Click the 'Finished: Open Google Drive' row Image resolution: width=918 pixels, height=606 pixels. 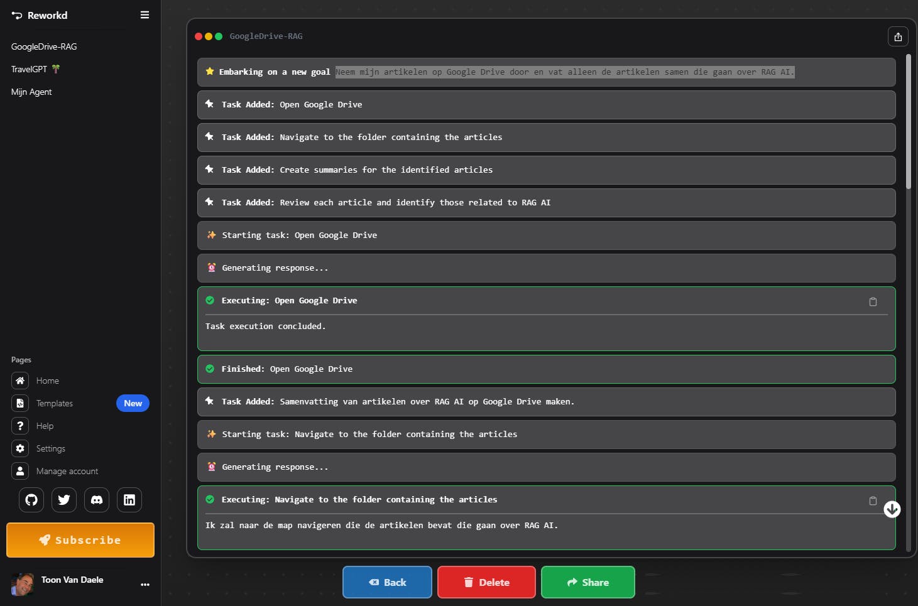(x=547, y=369)
